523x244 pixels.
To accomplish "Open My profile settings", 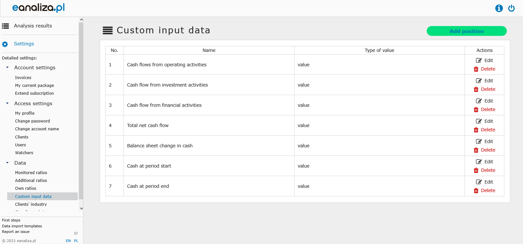I will [25, 113].
